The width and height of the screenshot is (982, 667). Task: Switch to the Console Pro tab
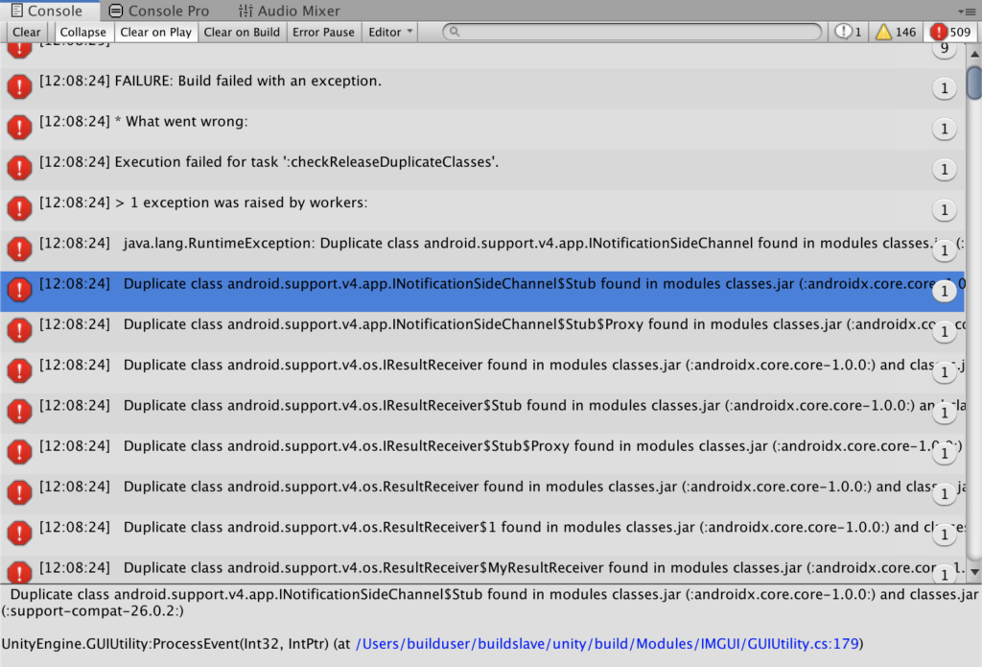(x=158, y=11)
